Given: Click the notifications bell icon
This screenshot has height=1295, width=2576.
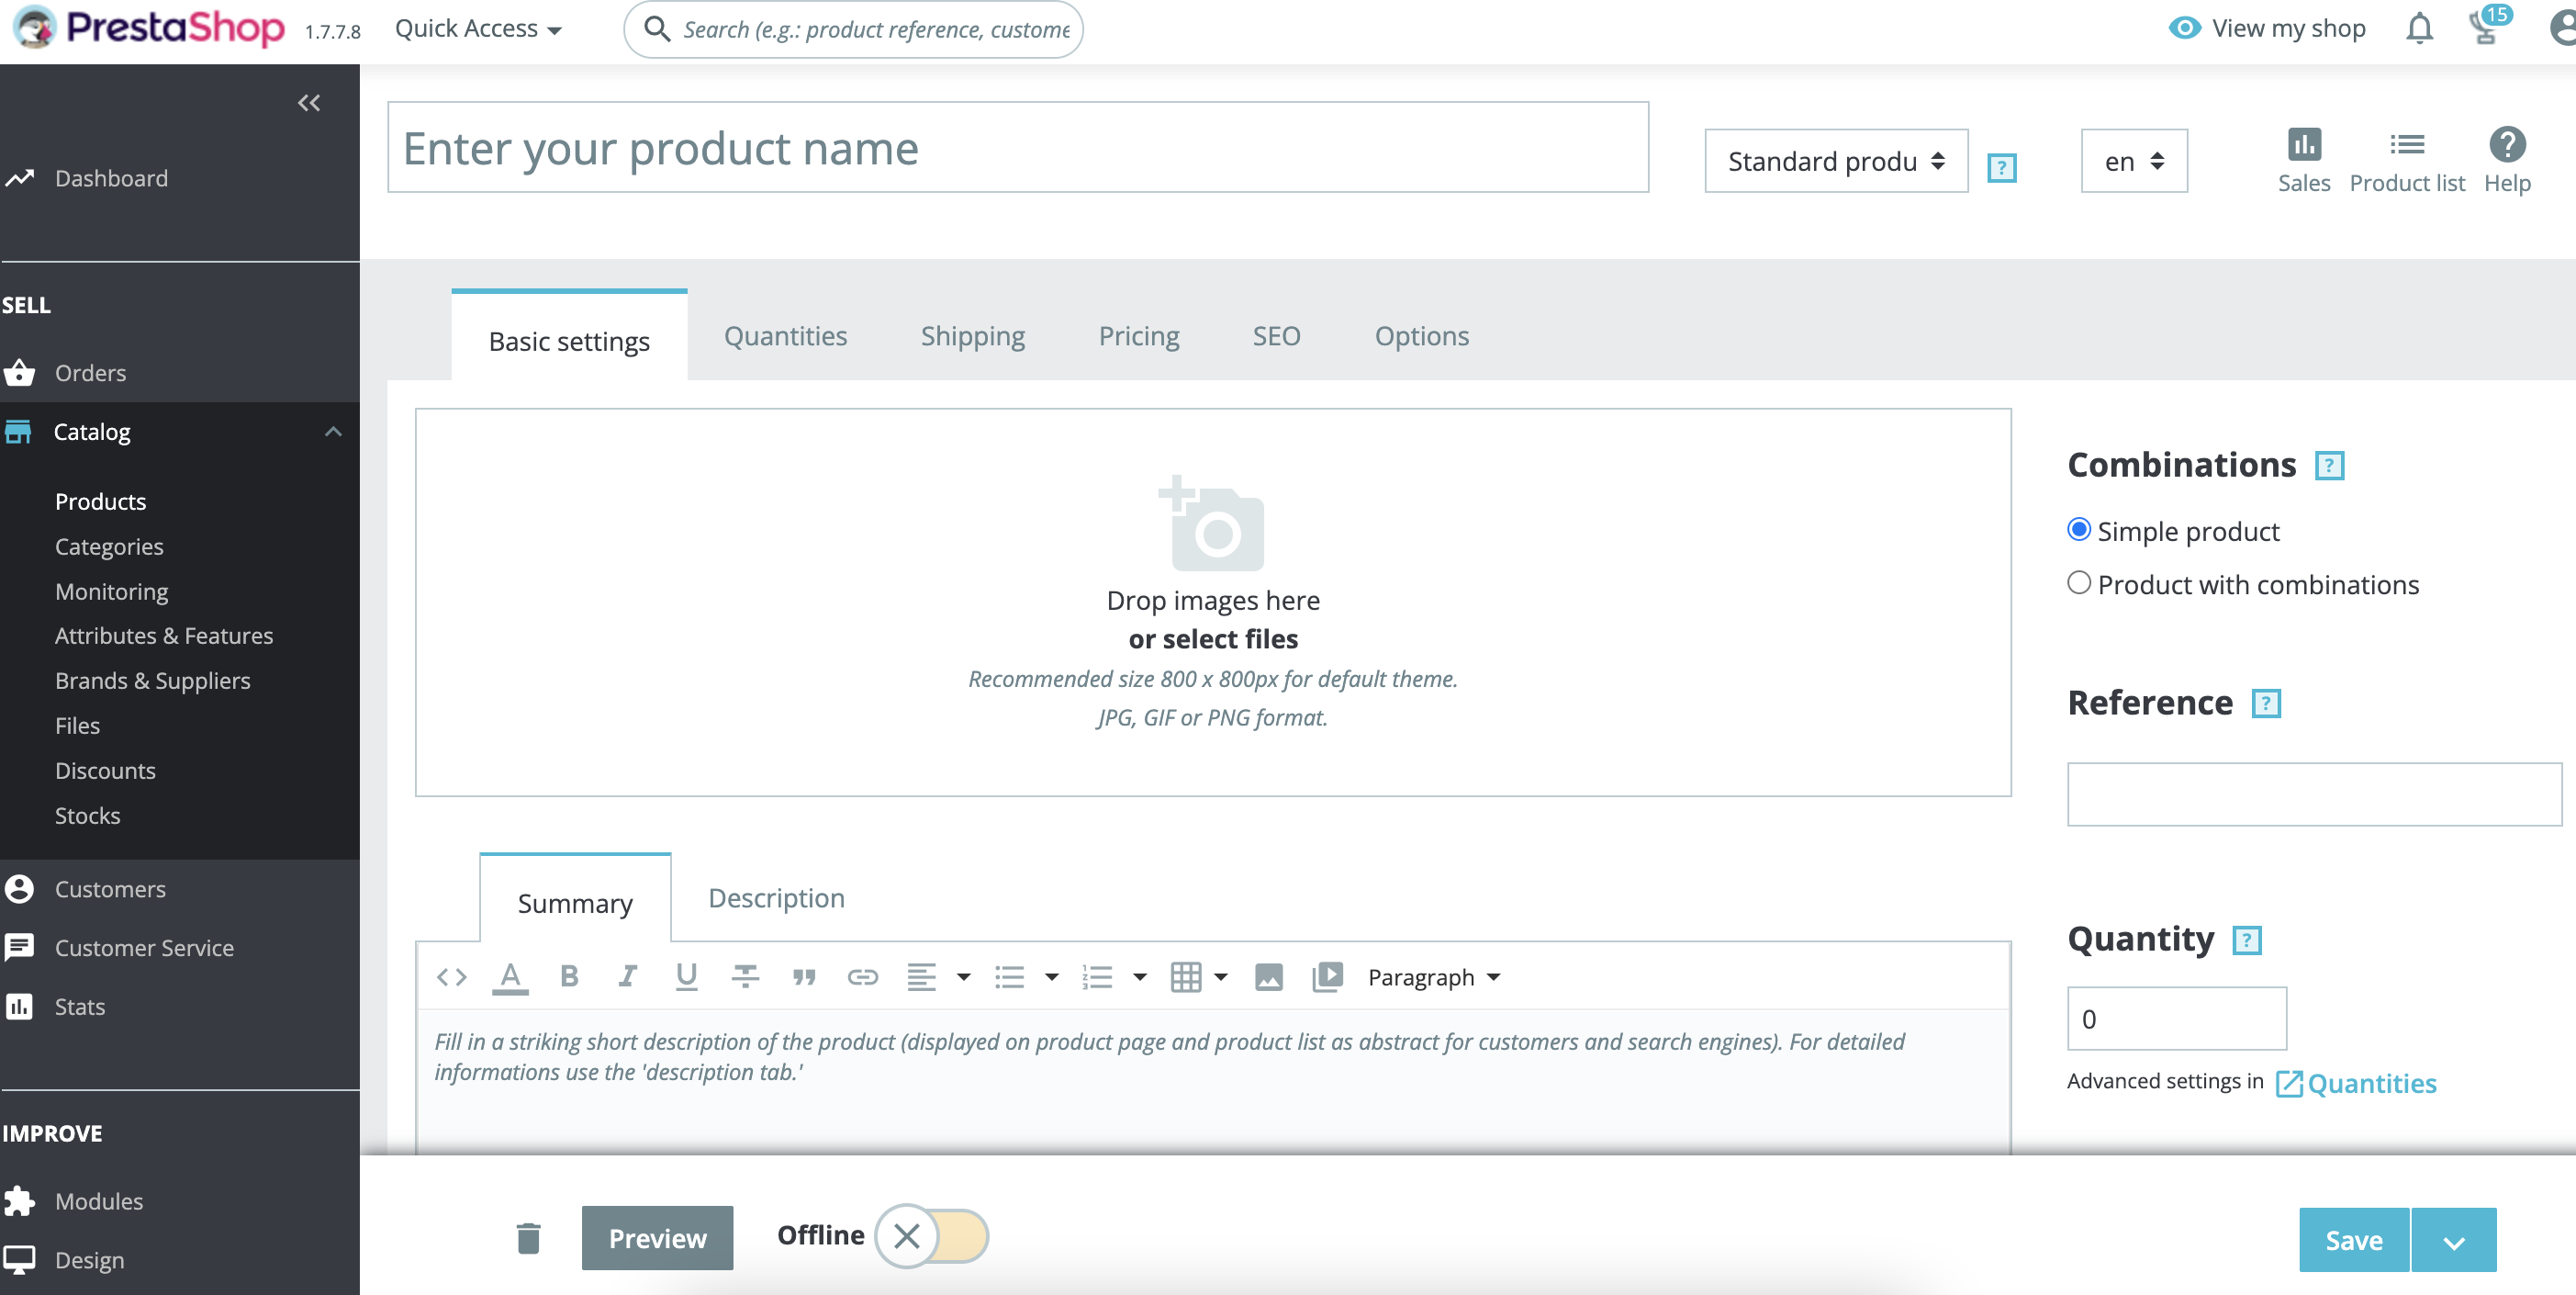Looking at the screenshot, I should click(2419, 28).
